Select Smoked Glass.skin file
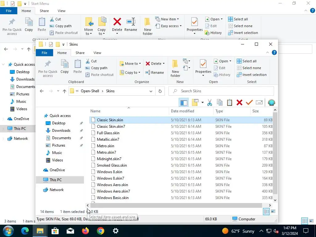Screen dimensions: 316x237 pyautogui.click(x=112, y=165)
